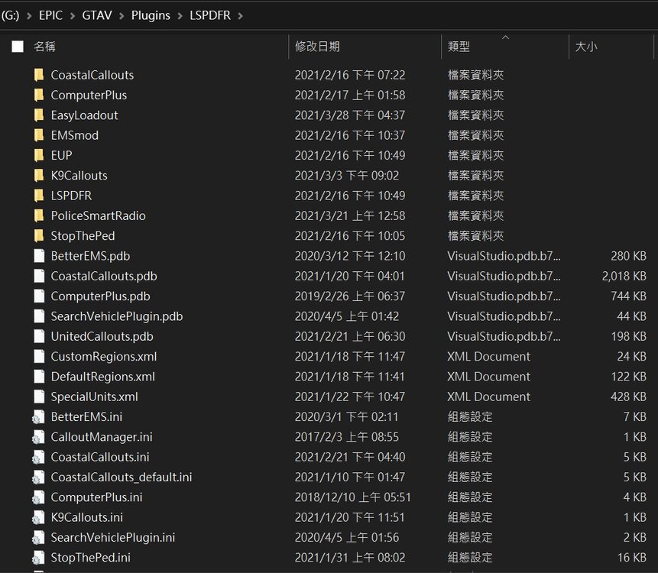
Task: Click LSPDFR in the address bar
Action: (212, 15)
